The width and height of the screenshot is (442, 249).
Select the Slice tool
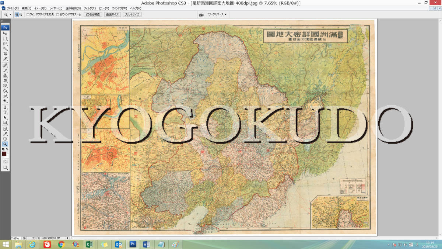pyautogui.click(x=5, y=59)
